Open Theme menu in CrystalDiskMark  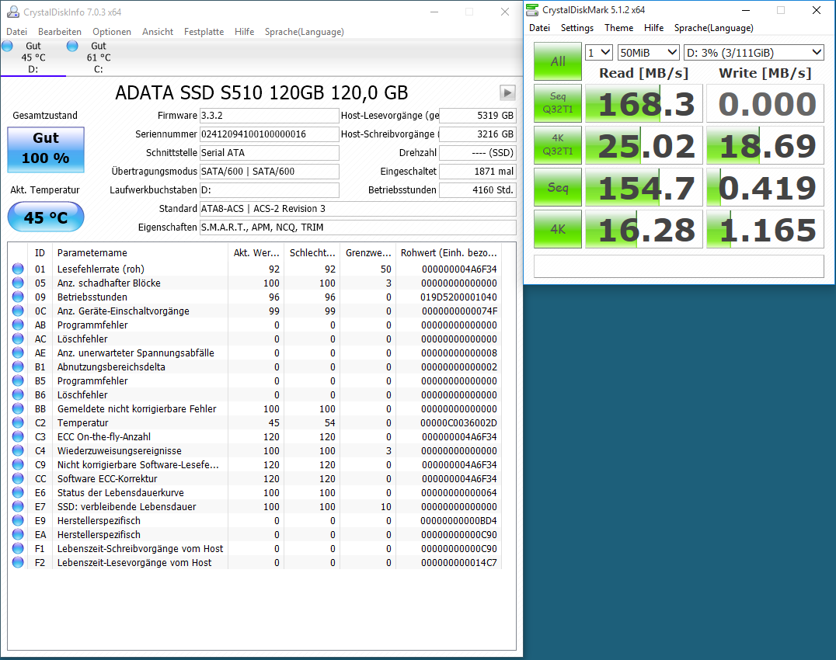618,28
